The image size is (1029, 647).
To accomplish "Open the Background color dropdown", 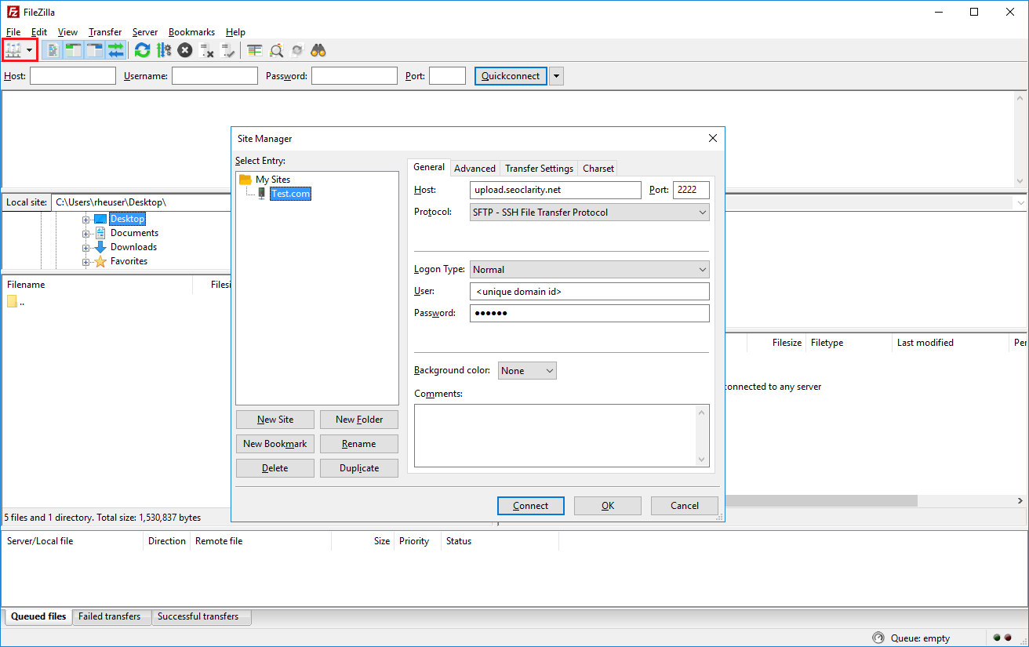I will [527, 371].
